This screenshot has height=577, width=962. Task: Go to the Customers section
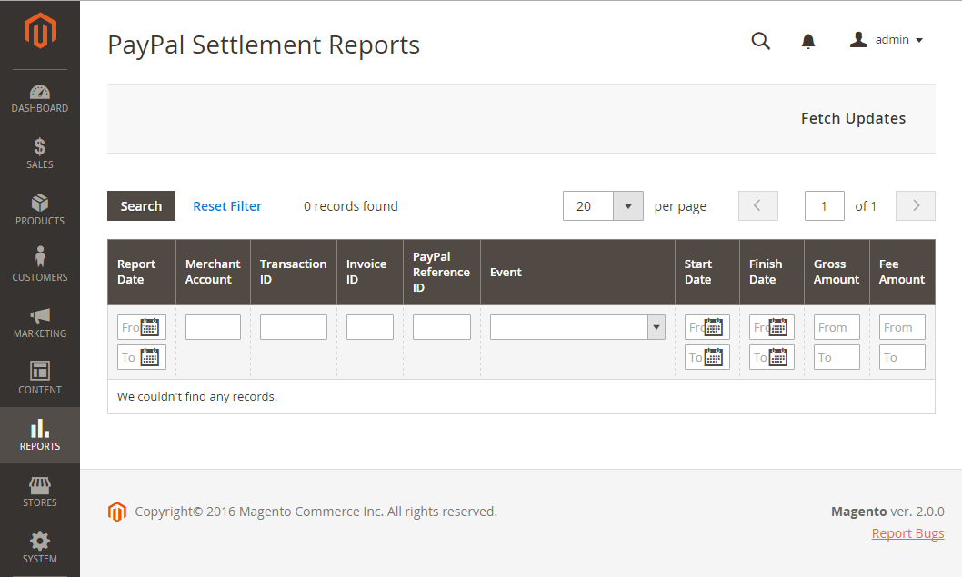tap(40, 265)
